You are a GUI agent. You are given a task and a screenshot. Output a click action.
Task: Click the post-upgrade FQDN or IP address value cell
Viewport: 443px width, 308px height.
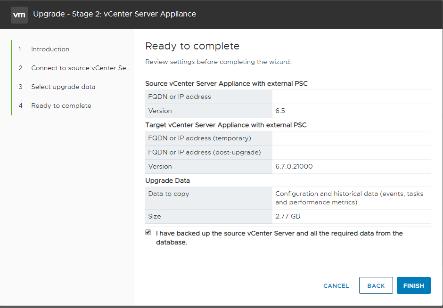pos(351,152)
